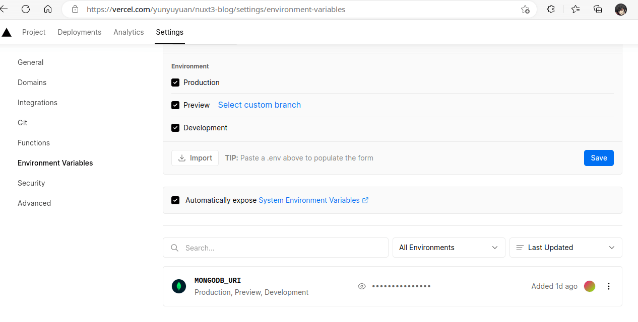Image resolution: width=638 pixels, height=322 pixels.
Task: Click the Search variables input field
Action: [x=275, y=248]
